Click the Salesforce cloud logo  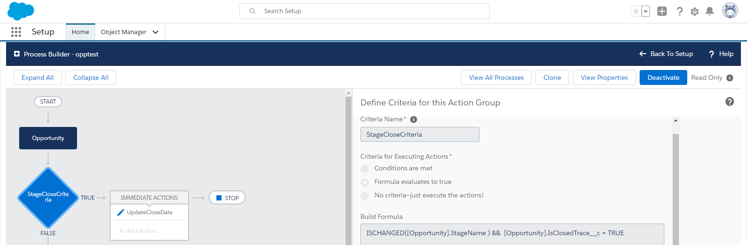(x=21, y=11)
